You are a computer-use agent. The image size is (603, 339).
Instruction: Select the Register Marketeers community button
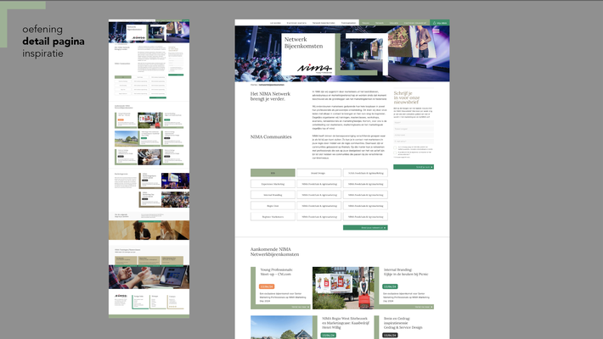point(273,217)
